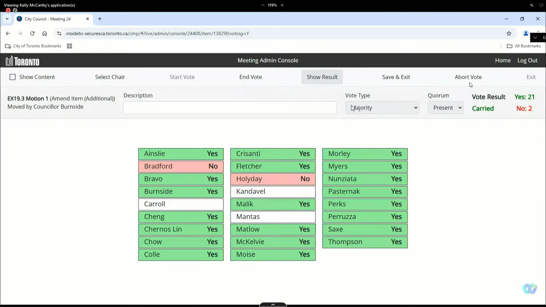Click the Perruzza vote tile
Image resolution: width=546 pixels, height=307 pixels.
pyautogui.click(x=365, y=217)
